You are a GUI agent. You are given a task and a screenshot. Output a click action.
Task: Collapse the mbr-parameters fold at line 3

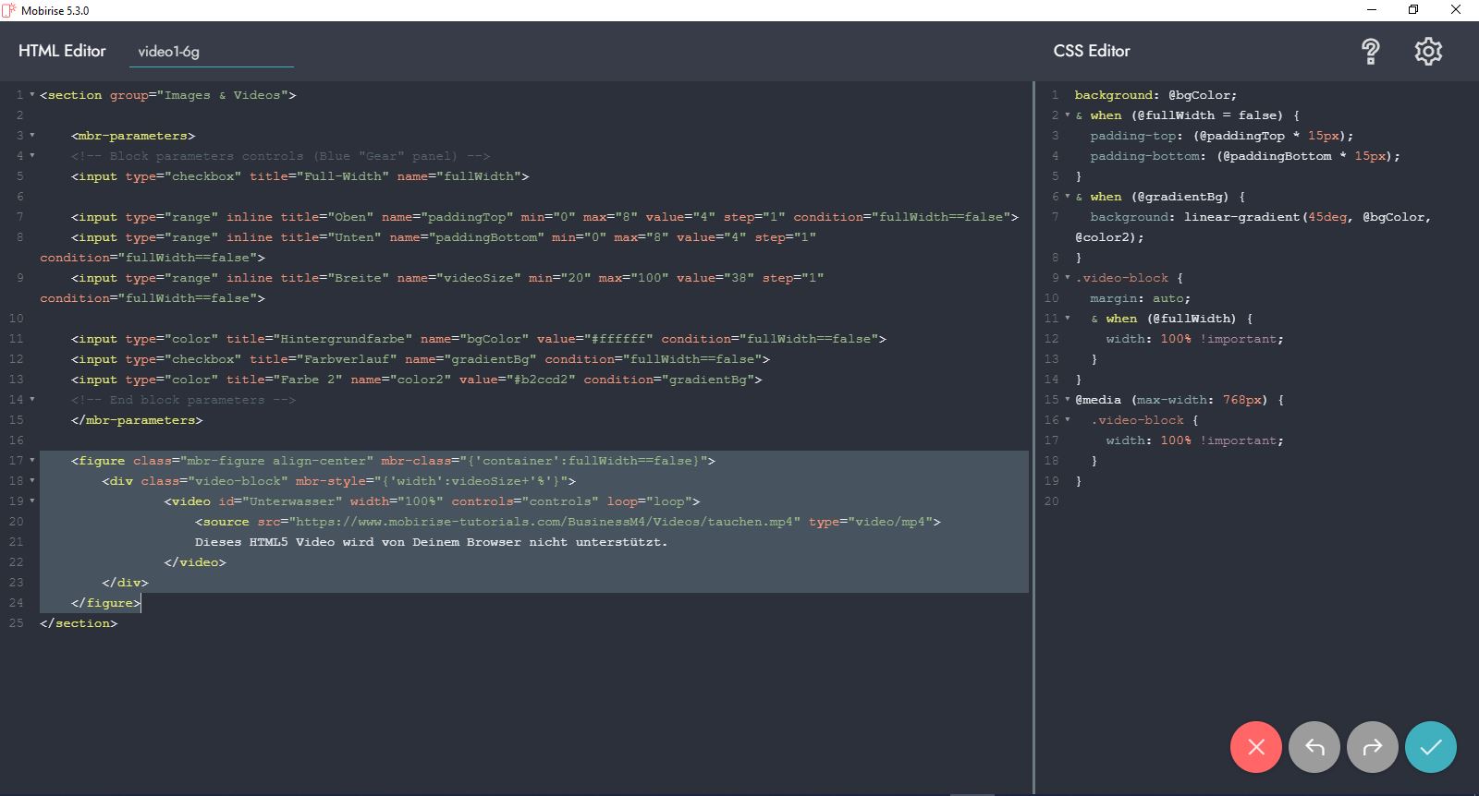pos(32,136)
